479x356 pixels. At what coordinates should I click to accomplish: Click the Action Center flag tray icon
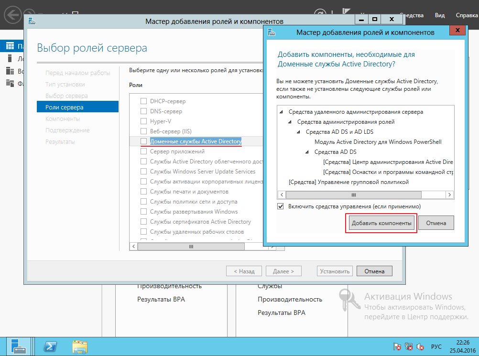397,346
